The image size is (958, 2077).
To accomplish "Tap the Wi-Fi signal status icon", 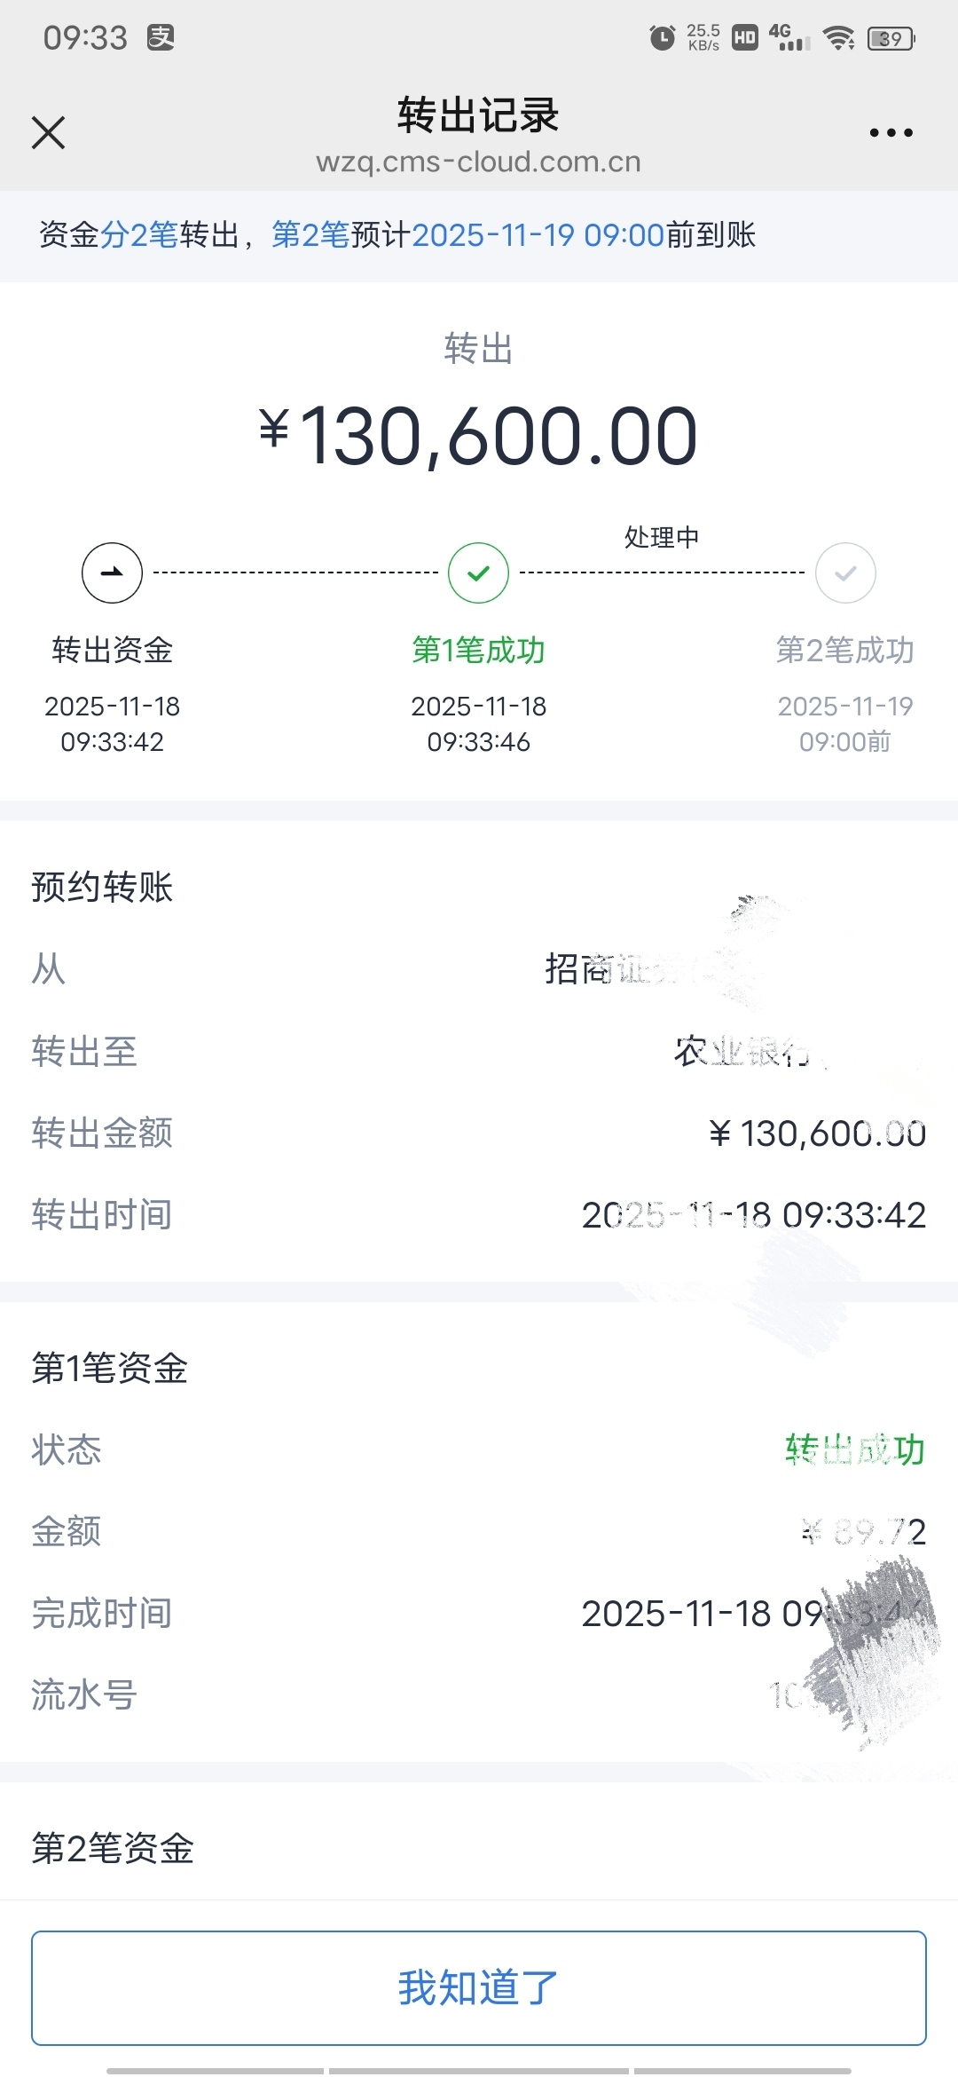I will [837, 38].
